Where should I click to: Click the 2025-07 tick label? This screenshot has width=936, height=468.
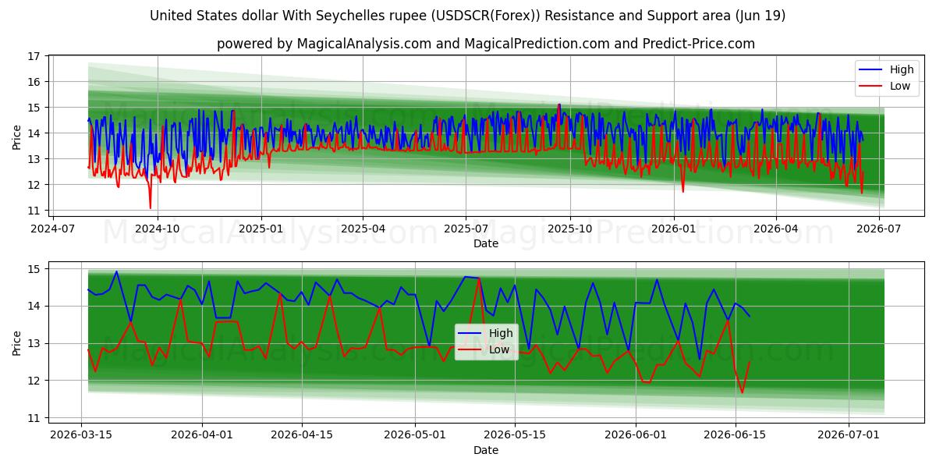click(466, 229)
